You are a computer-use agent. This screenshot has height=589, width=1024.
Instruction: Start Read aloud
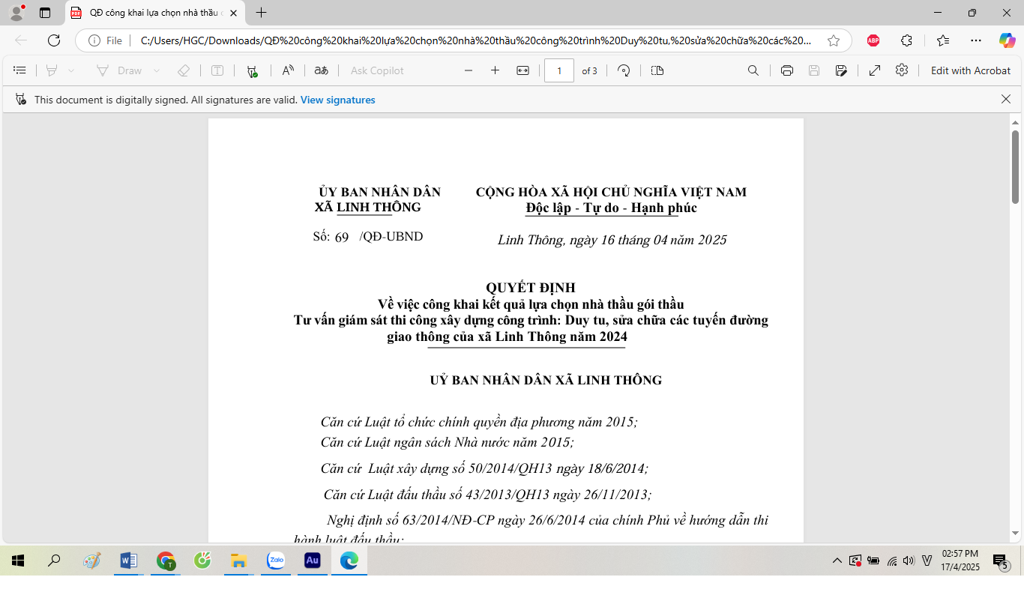[x=288, y=70]
